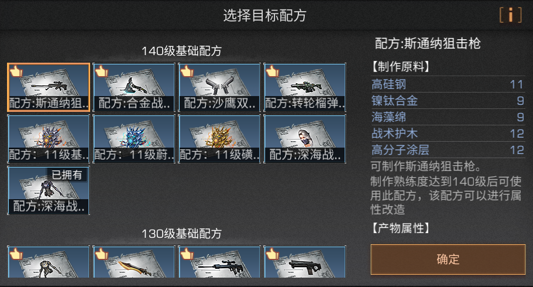Select the 11级蔚 blue crystal recipe
The height and width of the screenshot is (287, 533).
(x=134, y=139)
